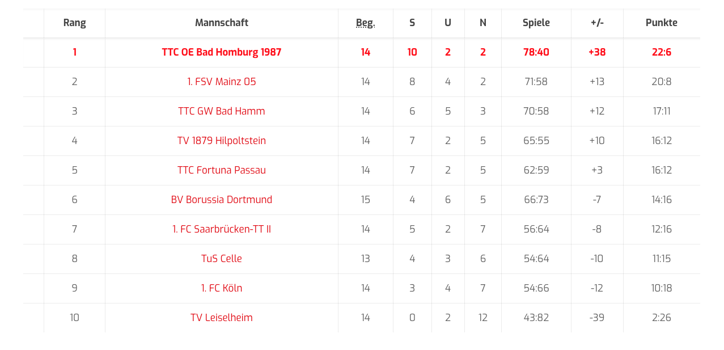Click the BV Borussia Dortmund team link
This screenshot has height=350, width=724.
point(221,200)
